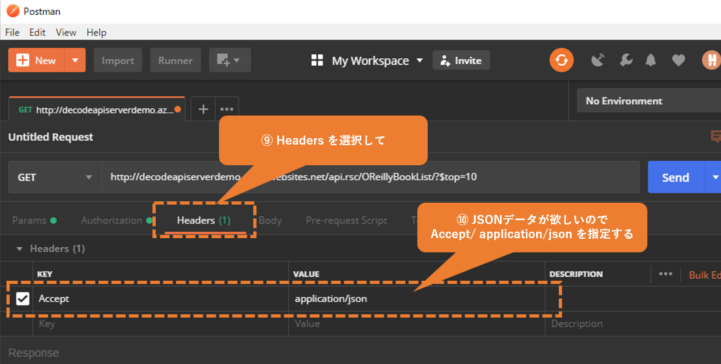Click the Response section label
Viewport: 721px width, 364px height.
click(x=34, y=353)
